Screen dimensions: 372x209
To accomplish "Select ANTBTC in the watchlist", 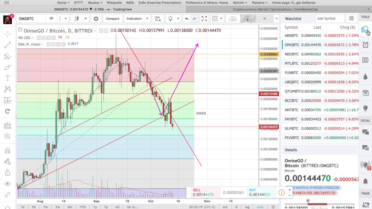I will point(320,110).
